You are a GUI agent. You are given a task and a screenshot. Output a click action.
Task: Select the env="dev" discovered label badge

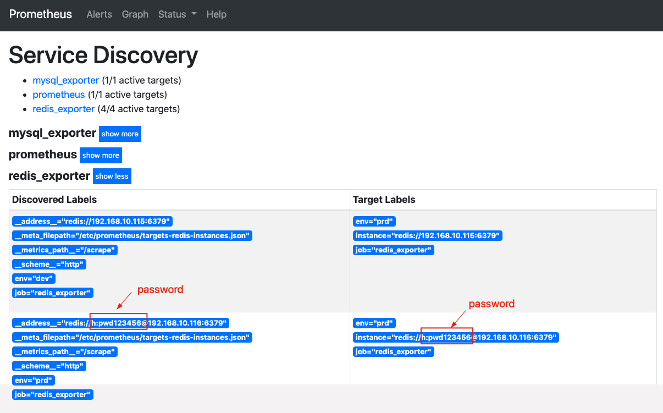click(34, 279)
